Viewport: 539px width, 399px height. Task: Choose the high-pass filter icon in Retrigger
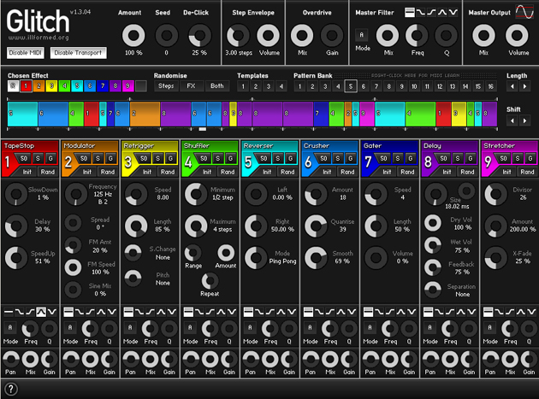[151, 312]
